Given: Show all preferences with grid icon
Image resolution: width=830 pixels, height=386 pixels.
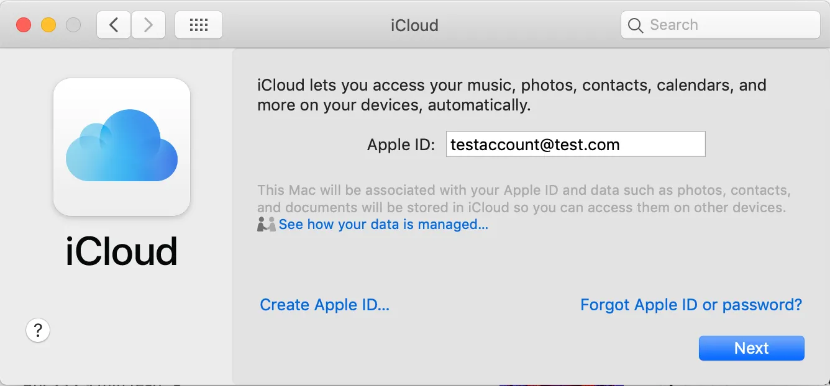Looking at the screenshot, I should [x=198, y=25].
